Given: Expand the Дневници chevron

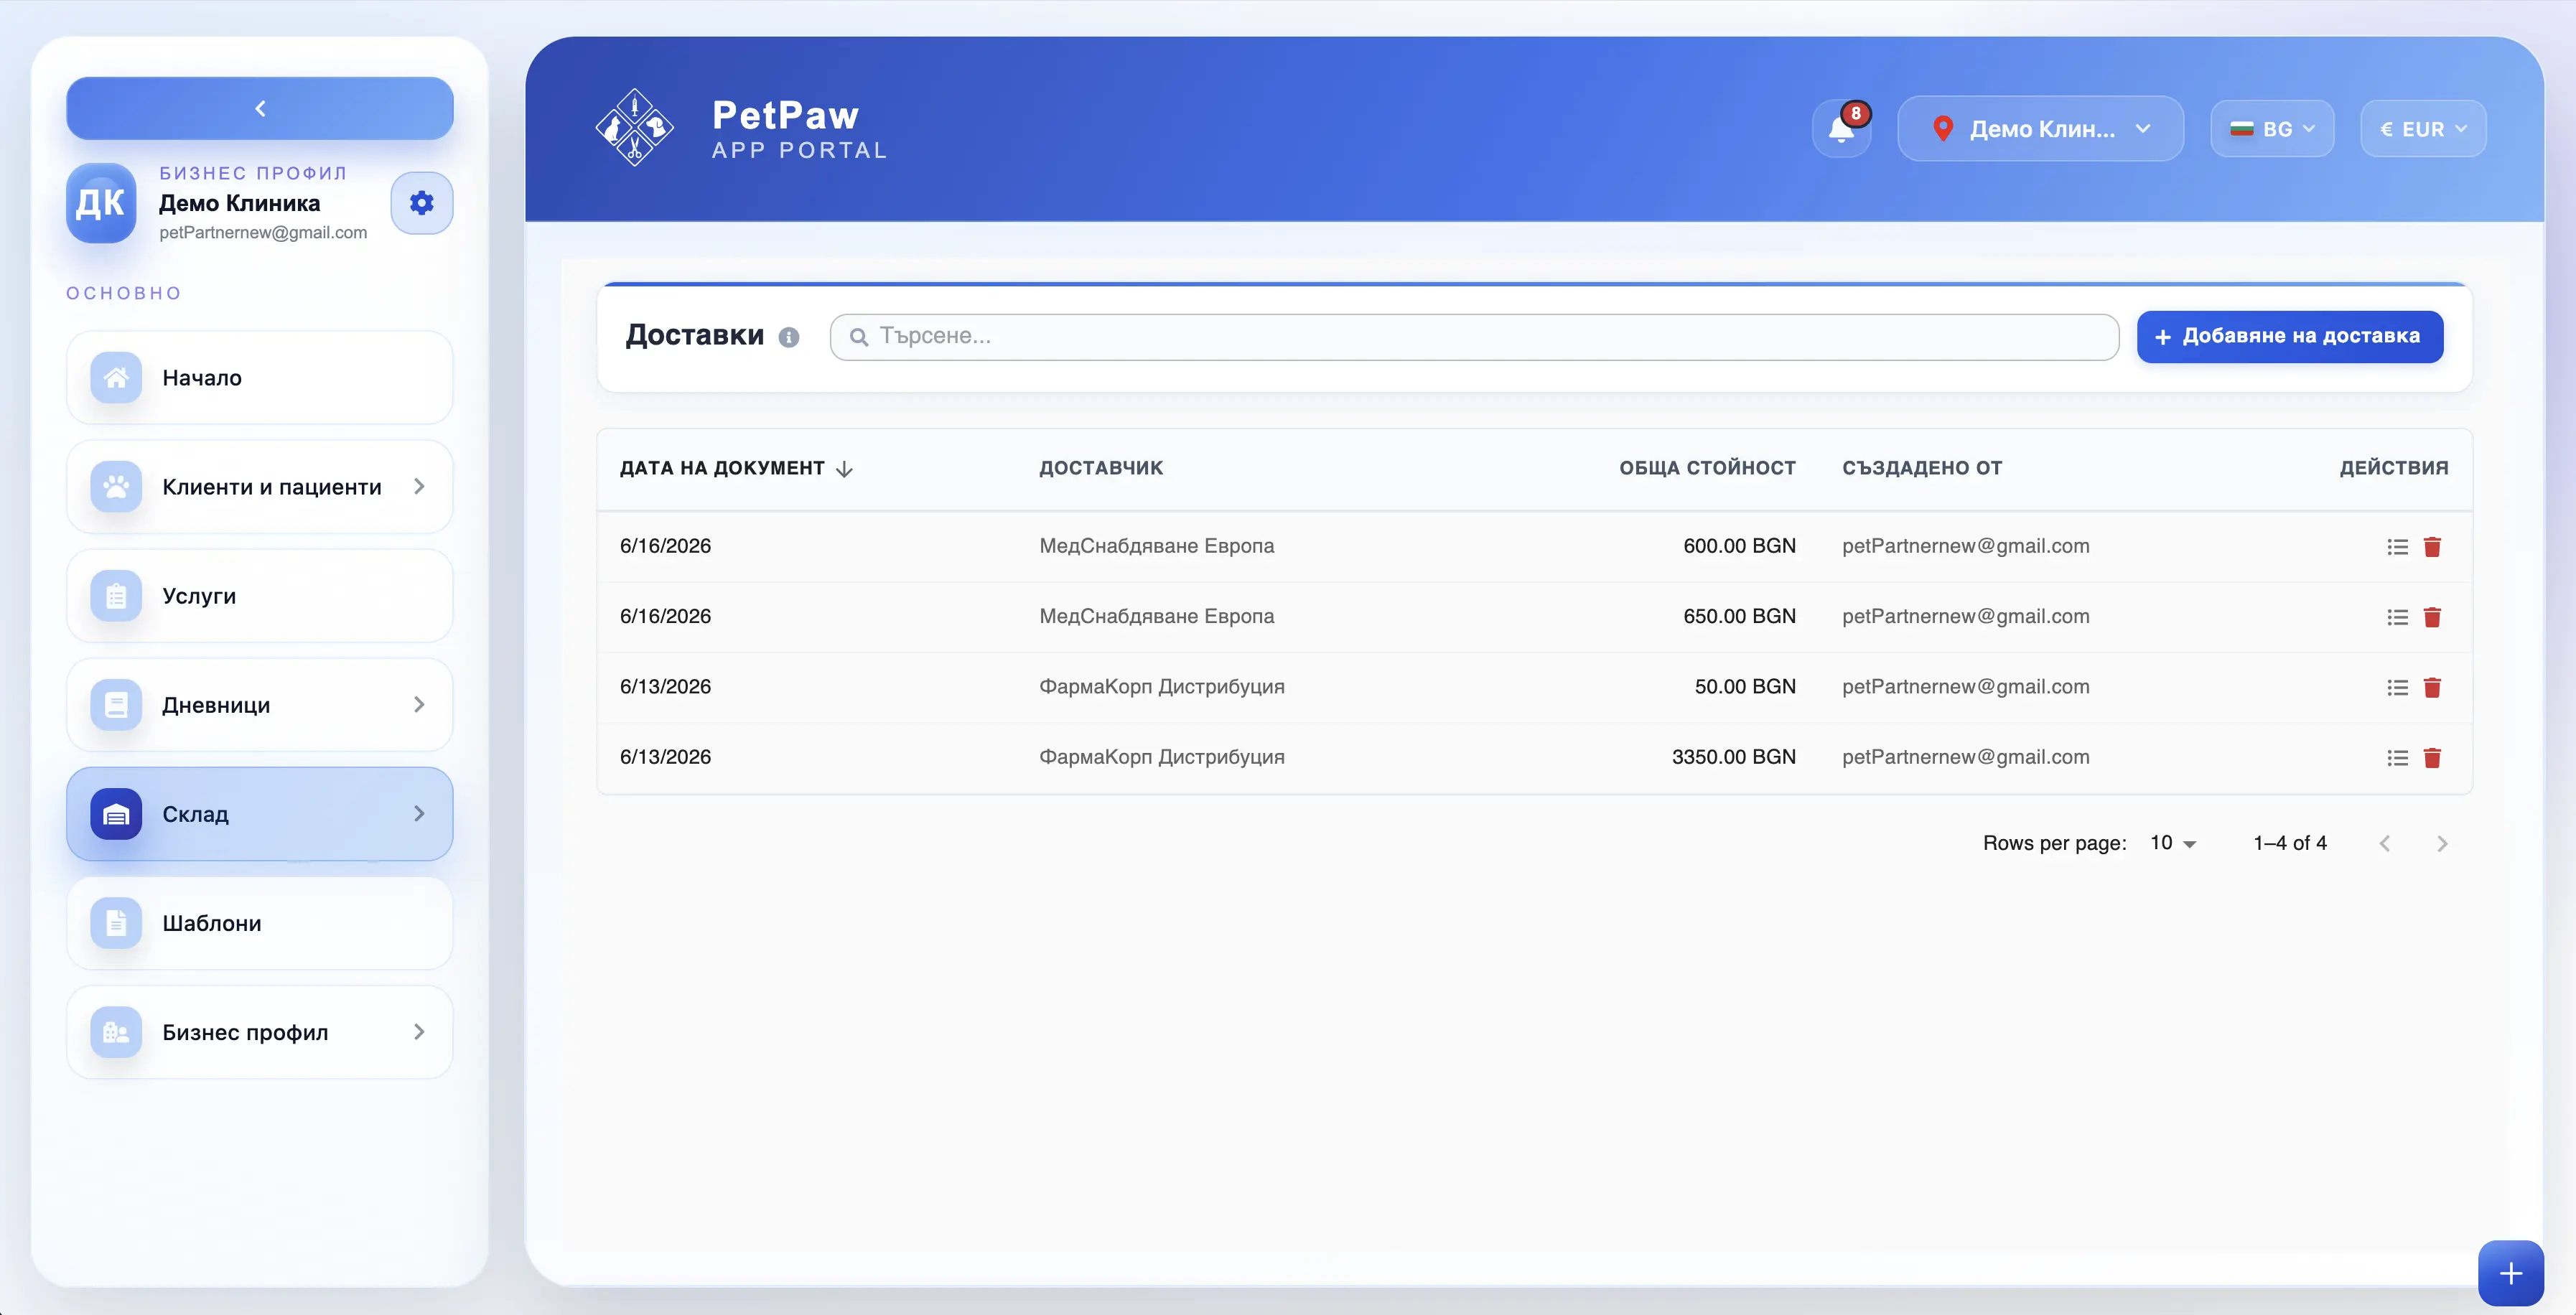Looking at the screenshot, I should coord(419,704).
